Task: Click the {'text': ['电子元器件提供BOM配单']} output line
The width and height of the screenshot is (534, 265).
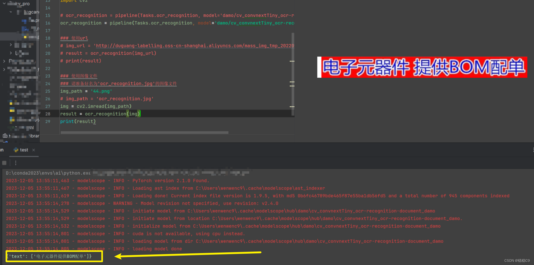Action: pyautogui.click(x=49, y=256)
